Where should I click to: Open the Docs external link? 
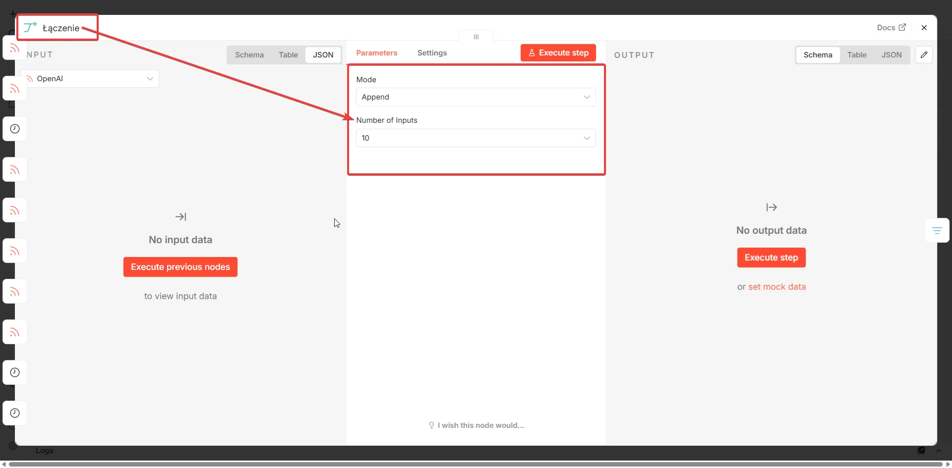click(x=892, y=28)
